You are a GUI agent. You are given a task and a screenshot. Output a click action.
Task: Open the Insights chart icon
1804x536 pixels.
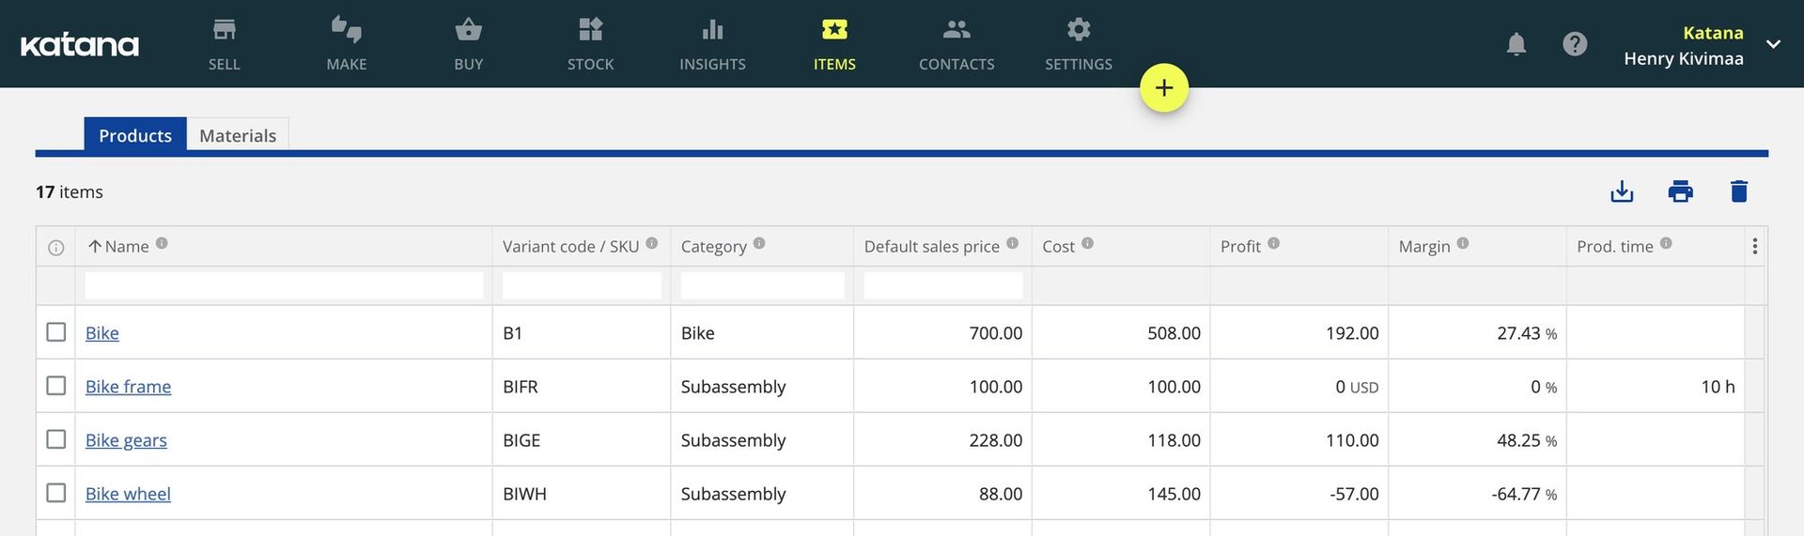712,30
